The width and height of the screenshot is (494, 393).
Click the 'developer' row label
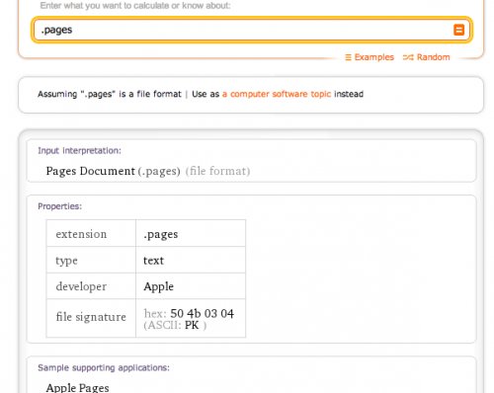[81, 286]
